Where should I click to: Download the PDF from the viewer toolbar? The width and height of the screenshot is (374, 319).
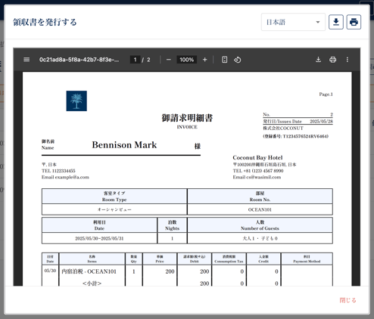click(x=318, y=60)
